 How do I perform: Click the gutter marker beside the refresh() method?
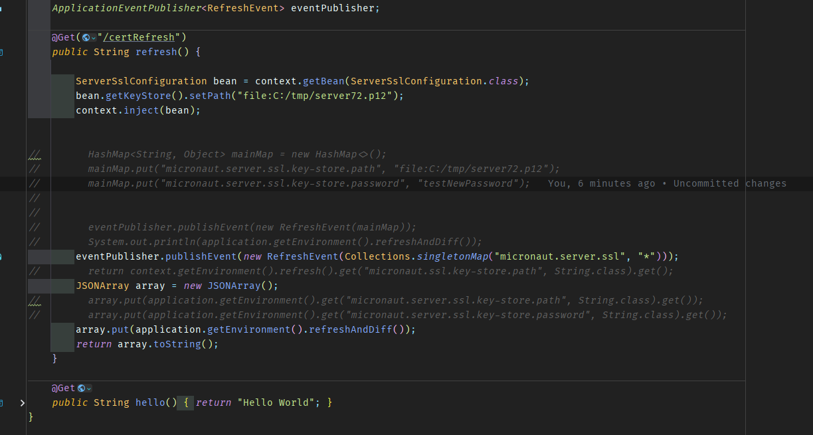pos(1,52)
